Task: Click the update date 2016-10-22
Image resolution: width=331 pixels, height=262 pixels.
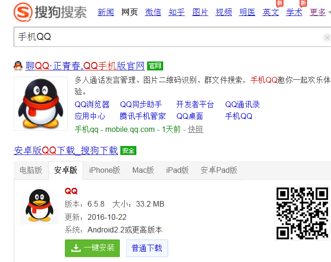Action: (107, 217)
